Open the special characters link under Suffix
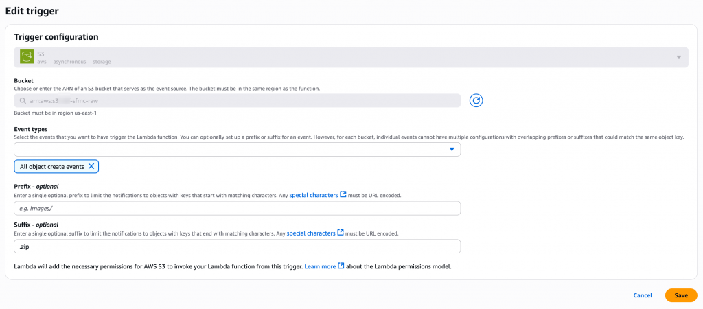The height and width of the screenshot is (309, 703). coord(311,233)
